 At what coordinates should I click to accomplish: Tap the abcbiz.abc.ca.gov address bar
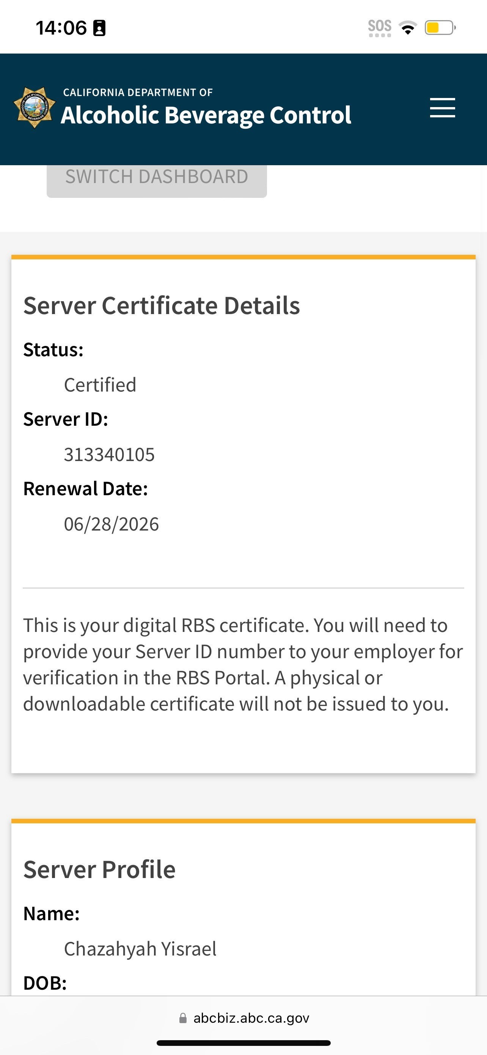pos(251,1018)
